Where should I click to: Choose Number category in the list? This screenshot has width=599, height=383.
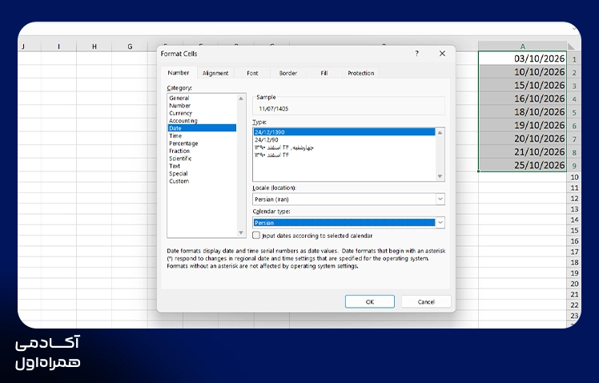[202, 106]
